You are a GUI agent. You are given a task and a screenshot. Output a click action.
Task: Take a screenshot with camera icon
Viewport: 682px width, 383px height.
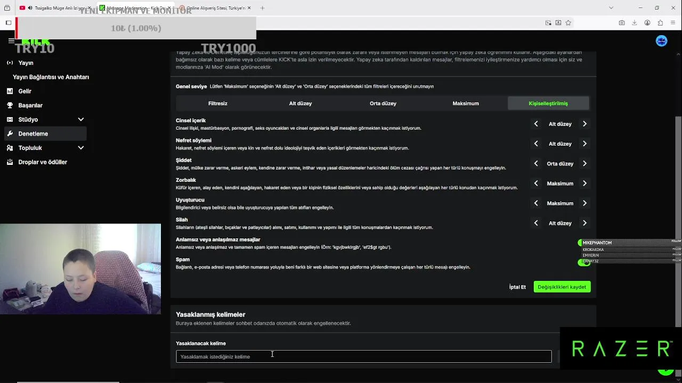click(622, 23)
